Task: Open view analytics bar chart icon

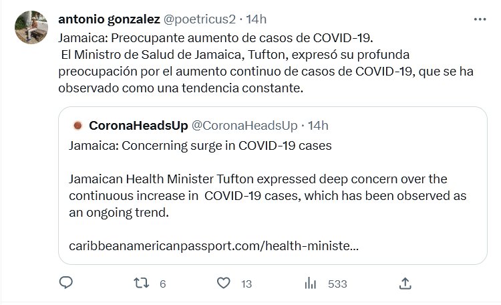Action: tap(310, 283)
